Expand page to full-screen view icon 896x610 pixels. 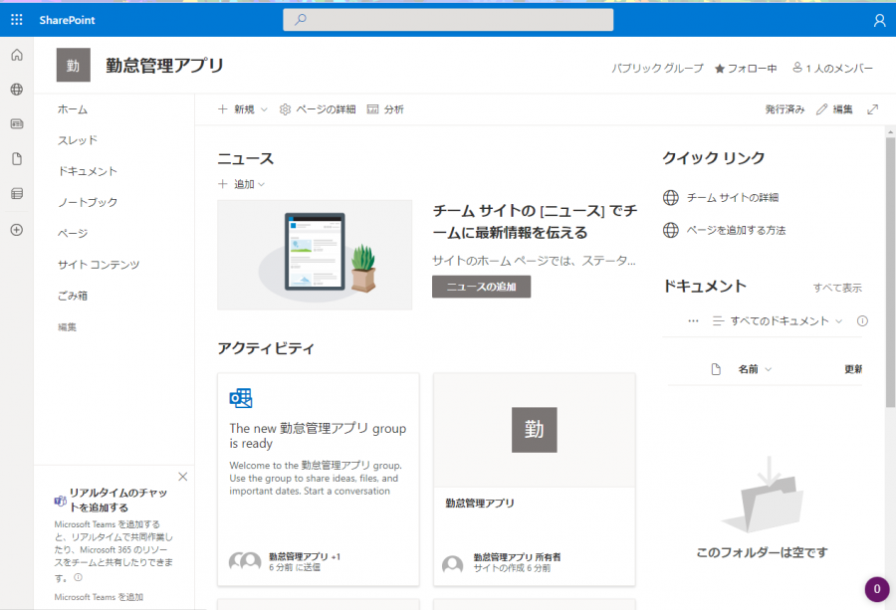pos(873,109)
